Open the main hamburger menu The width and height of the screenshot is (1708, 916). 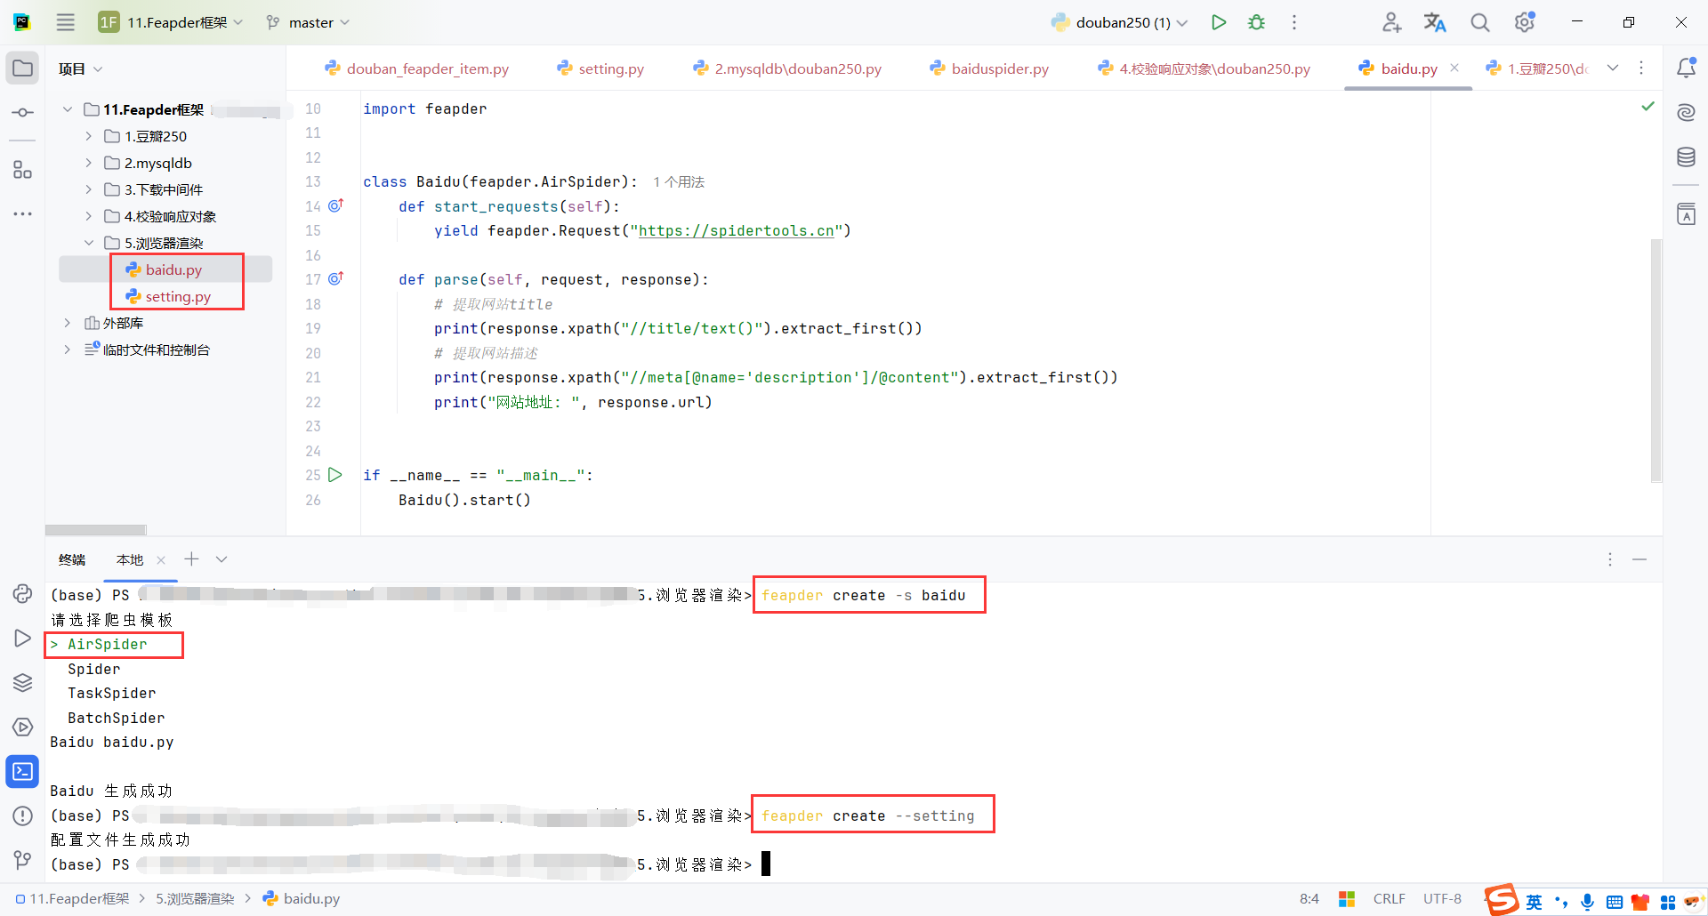point(65,22)
